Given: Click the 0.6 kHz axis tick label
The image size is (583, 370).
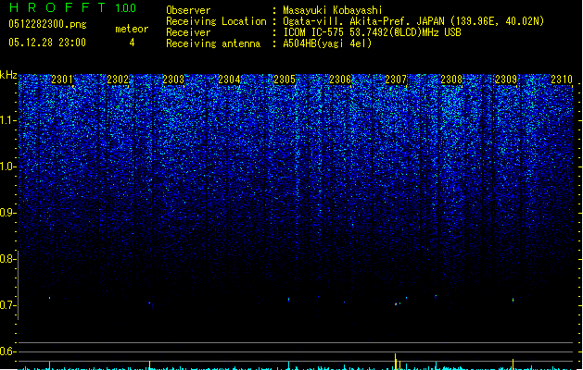Looking at the screenshot, I should click(x=7, y=351).
